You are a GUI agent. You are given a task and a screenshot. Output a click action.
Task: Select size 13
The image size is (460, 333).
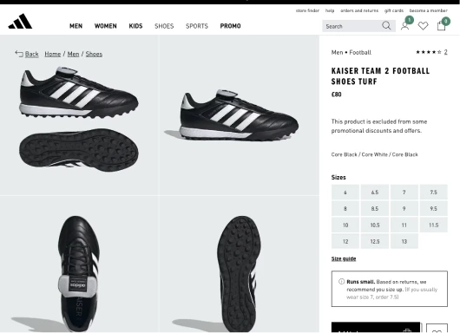point(404,242)
